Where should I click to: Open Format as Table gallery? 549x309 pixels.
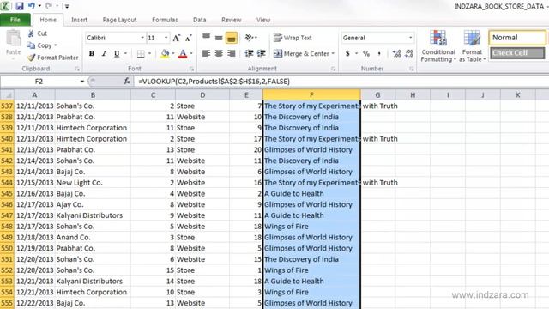[x=472, y=46]
